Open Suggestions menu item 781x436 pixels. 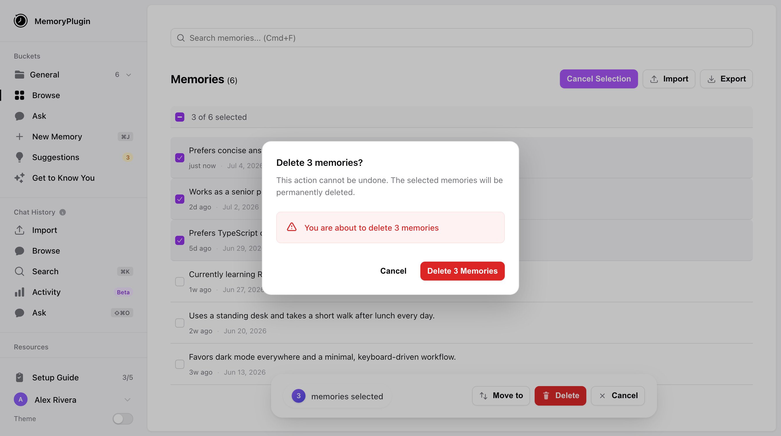(74, 157)
